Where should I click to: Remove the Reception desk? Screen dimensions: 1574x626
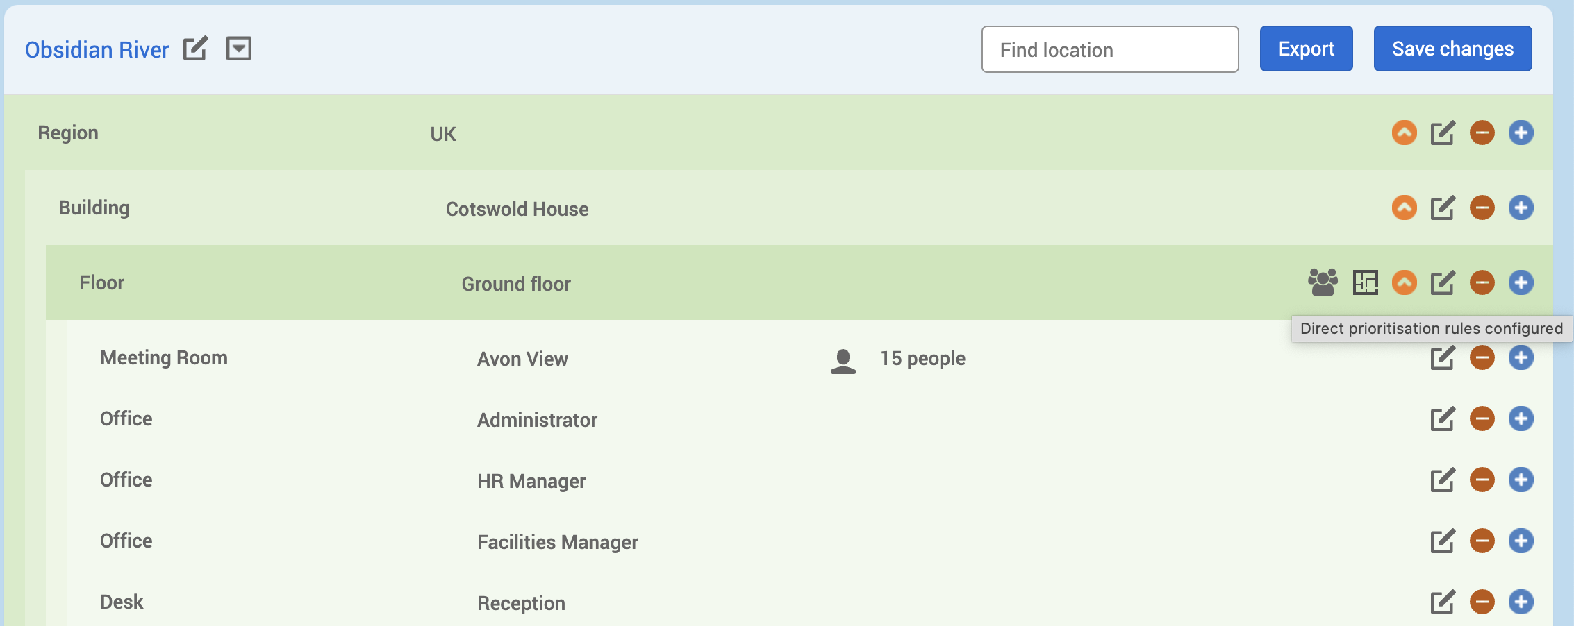1482,602
